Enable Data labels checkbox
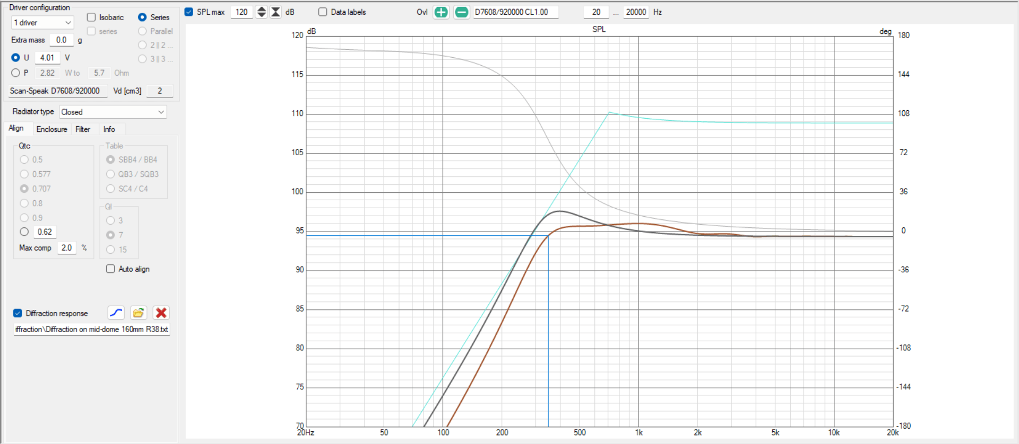The height and width of the screenshot is (444, 1019). pyautogui.click(x=323, y=12)
